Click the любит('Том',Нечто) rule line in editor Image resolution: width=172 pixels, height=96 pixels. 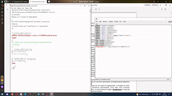pyautogui.click(x=113, y=35)
